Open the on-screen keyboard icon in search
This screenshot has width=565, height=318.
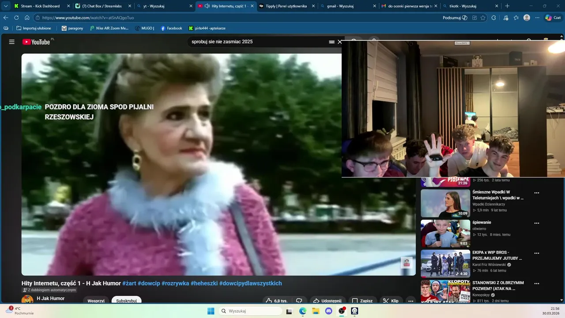(x=331, y=42)
